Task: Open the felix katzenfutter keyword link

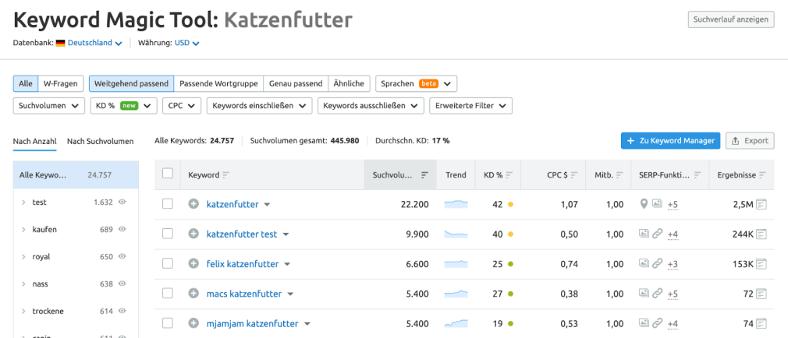Action: click(x=243, y=264)
